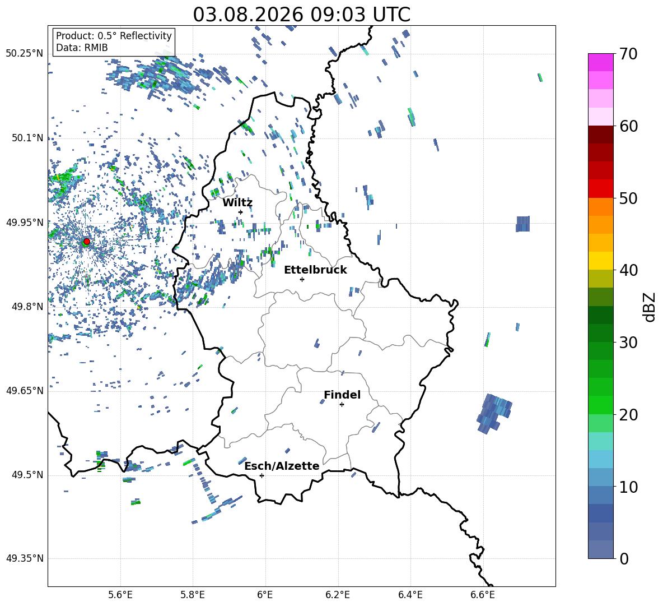Image resolution: width=663 pixels, height=606 pixels.
Task: Pick the yellow 40 dBZ colorbar segment
Action: tap(600, 261)
